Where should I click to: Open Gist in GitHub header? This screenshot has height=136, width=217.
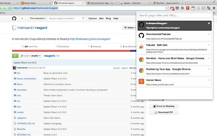pyautogui.click(x=101, y=18)
